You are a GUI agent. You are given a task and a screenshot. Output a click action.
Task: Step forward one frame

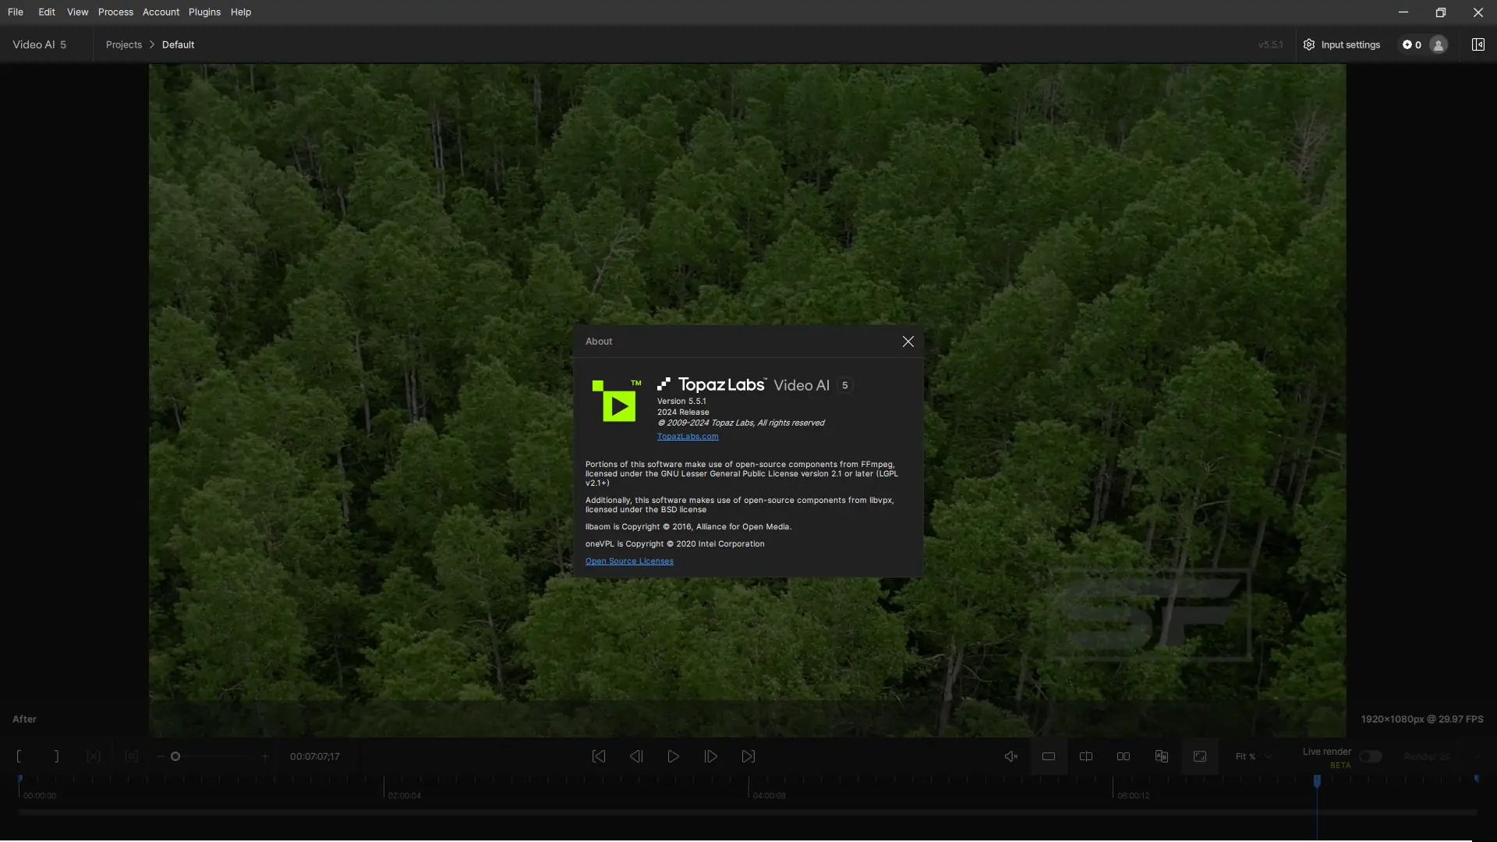click(710, 756)
